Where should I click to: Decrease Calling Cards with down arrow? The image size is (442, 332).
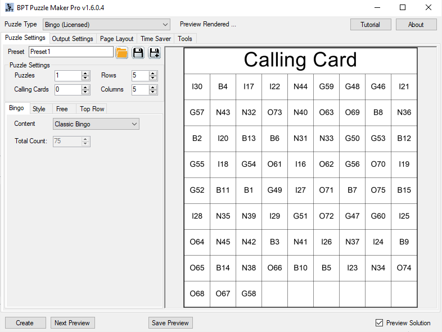pos(85,92)
